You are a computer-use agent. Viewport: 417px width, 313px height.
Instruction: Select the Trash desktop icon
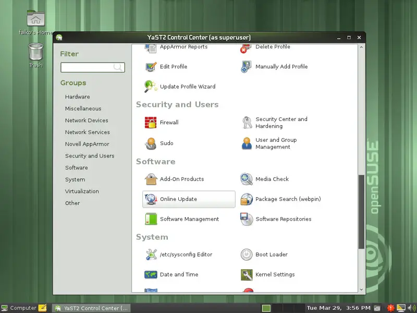(x=35, y=52)
